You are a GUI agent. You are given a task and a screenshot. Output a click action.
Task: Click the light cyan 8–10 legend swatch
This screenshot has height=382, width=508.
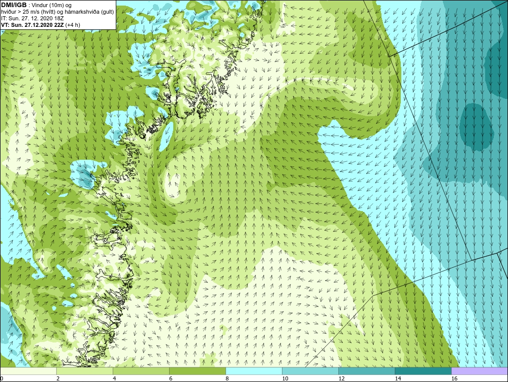coord(254,371)
